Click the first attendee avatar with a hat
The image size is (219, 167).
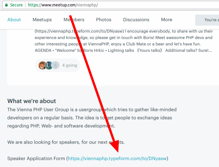(42, 65)
